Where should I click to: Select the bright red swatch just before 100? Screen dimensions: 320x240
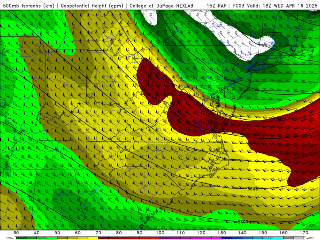155,238
